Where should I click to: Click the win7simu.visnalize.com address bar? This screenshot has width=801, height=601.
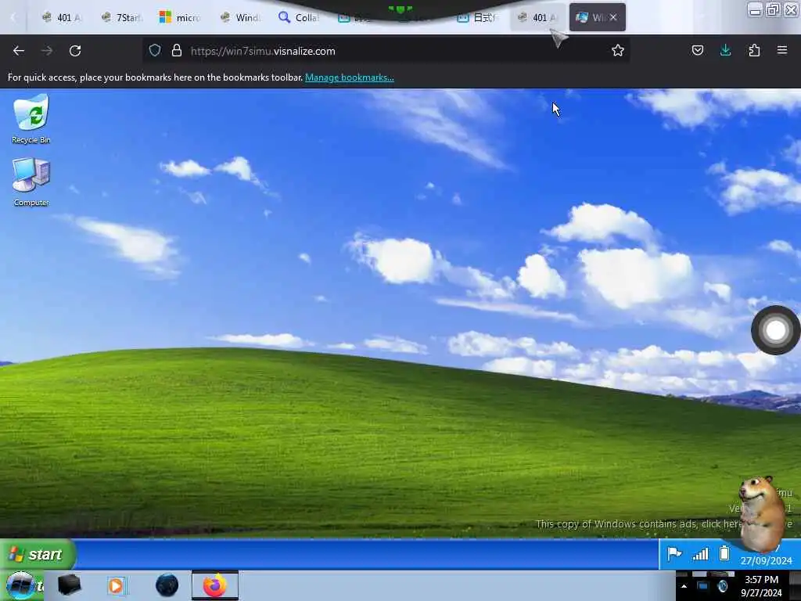pos(386,51)
